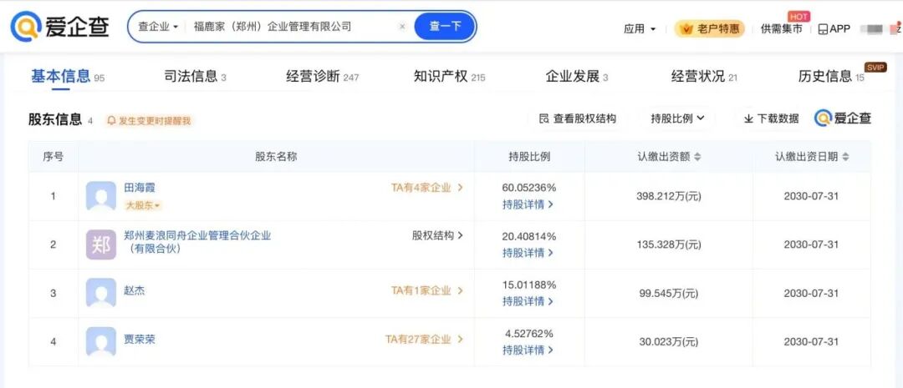This screenshot has width=903, height=388.
Task: Click the 爱企查 logo at top left
Action: 60,27
